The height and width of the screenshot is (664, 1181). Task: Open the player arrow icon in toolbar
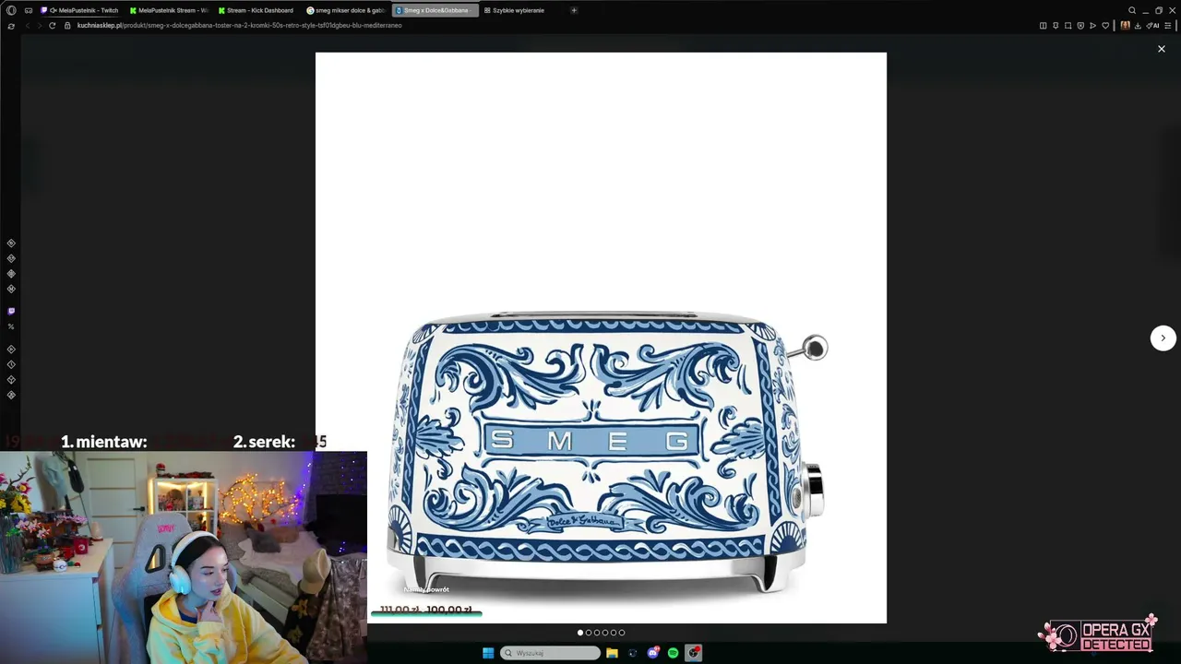tap(1093, 25)
